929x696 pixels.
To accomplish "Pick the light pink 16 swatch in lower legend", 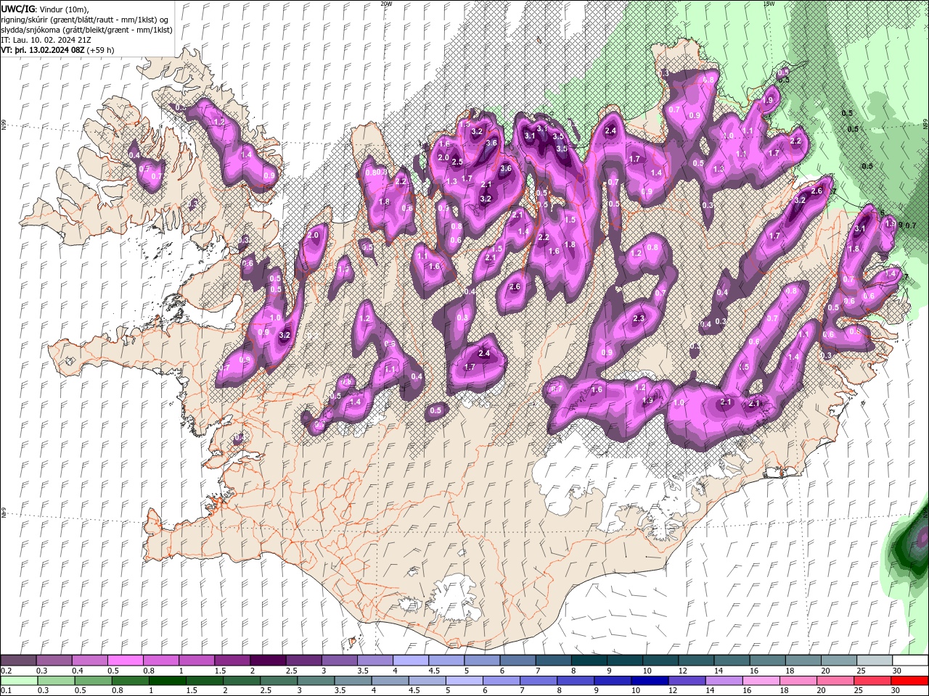I will coord(760,681).
